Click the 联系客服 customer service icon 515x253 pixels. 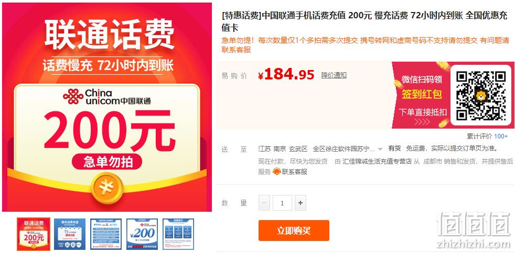tap(277, 172)
